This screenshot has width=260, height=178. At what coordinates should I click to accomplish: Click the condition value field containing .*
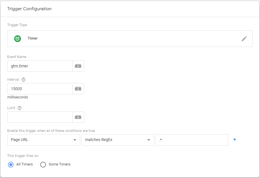tap(192, 140)
